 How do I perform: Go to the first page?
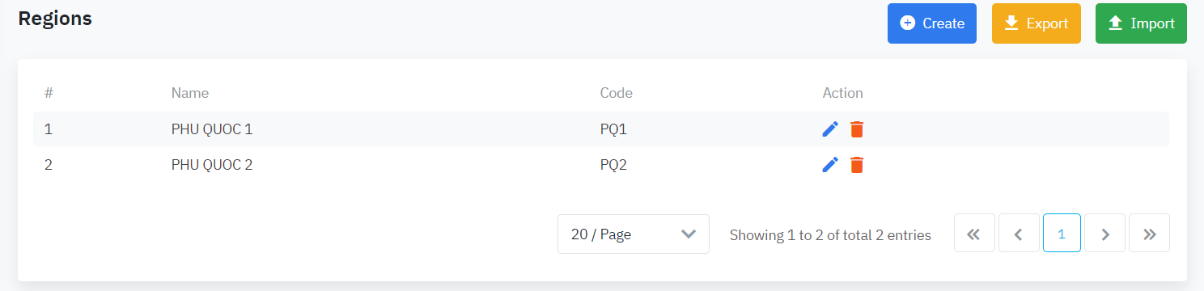tap(974, 234)
